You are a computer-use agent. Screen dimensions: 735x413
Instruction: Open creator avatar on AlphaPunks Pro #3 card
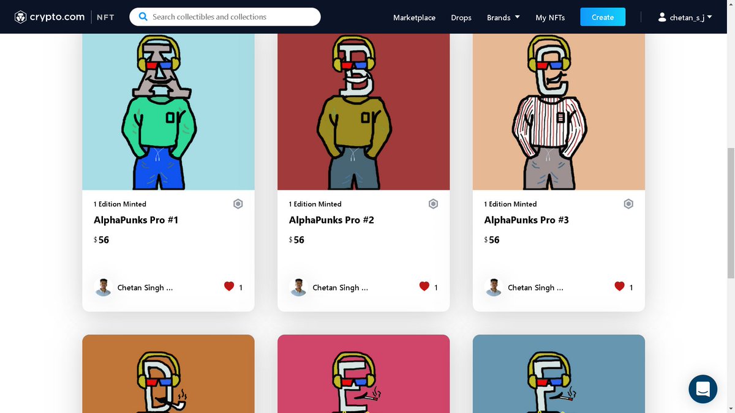[494, 288]
